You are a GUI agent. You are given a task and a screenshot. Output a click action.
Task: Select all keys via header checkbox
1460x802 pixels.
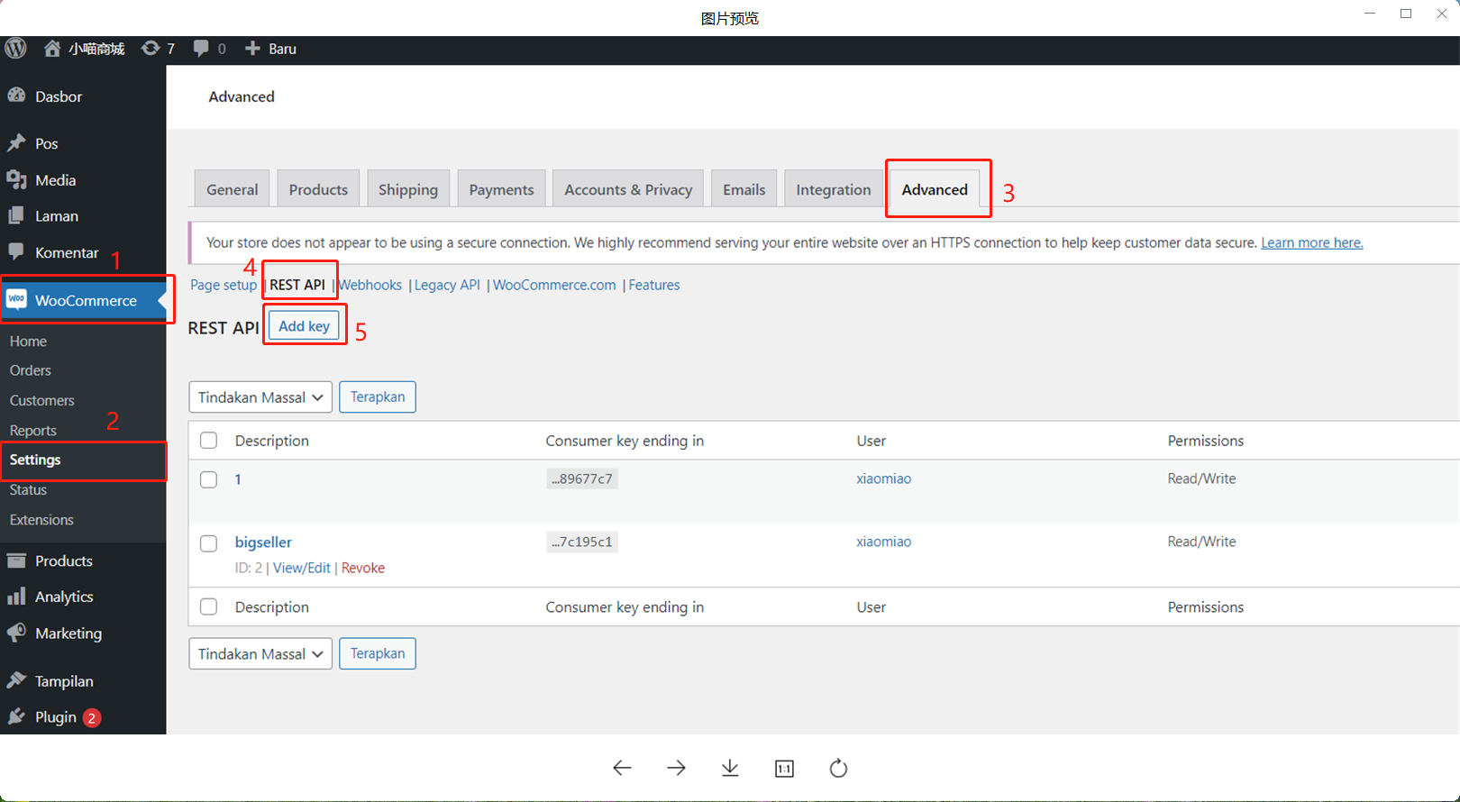pos(209,441)
